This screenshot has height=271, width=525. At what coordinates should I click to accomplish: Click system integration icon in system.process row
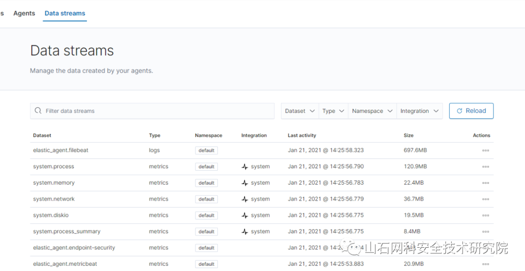245,167
